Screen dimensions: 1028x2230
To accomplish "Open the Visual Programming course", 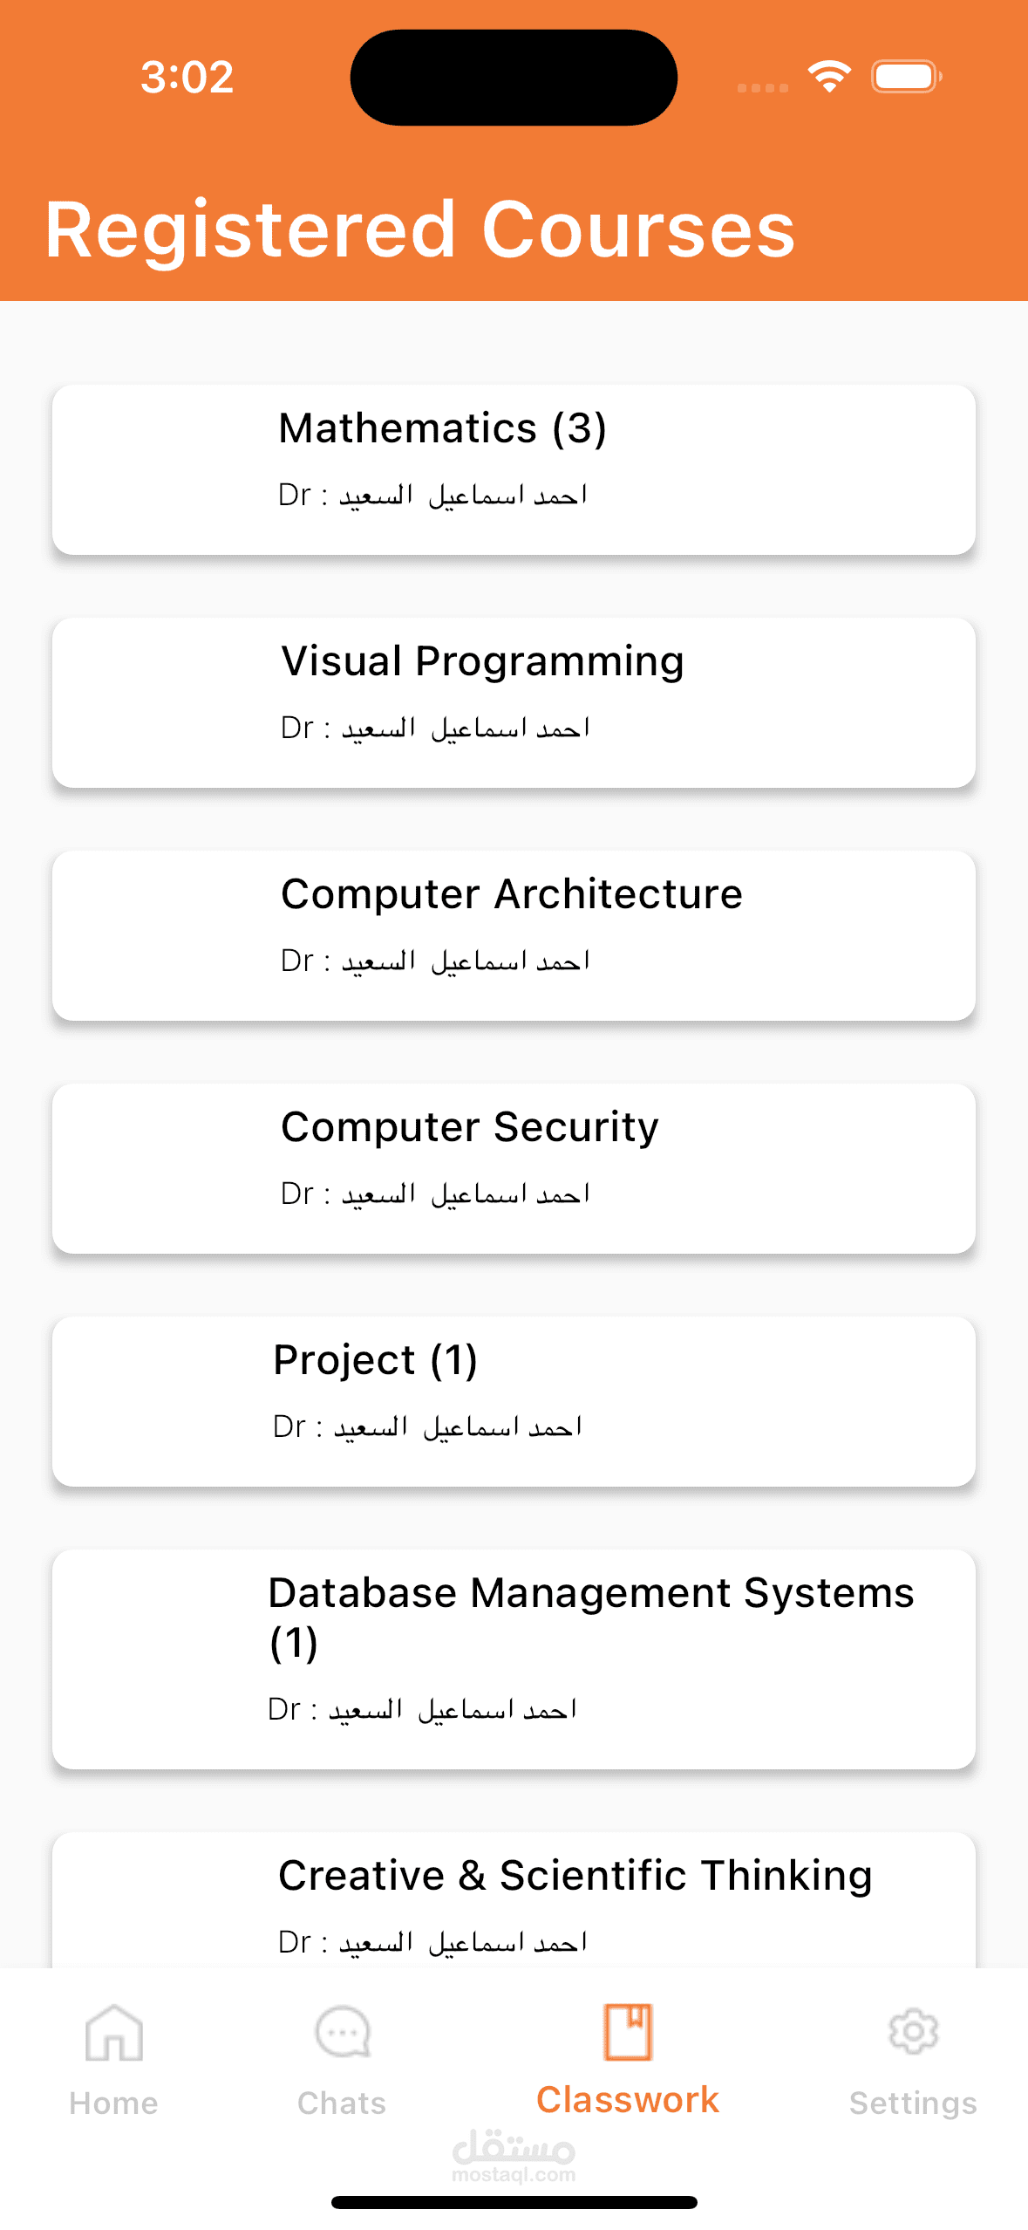I will (x=514, y=702).
